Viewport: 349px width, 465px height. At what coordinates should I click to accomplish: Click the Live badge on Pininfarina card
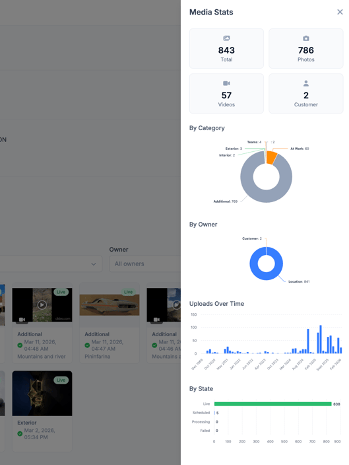click(x=128, y=292)
